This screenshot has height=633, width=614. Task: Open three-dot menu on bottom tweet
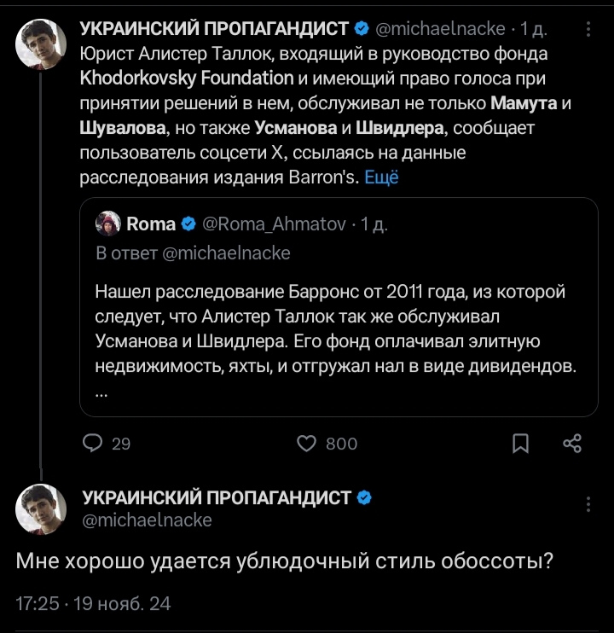click(588, 504)
